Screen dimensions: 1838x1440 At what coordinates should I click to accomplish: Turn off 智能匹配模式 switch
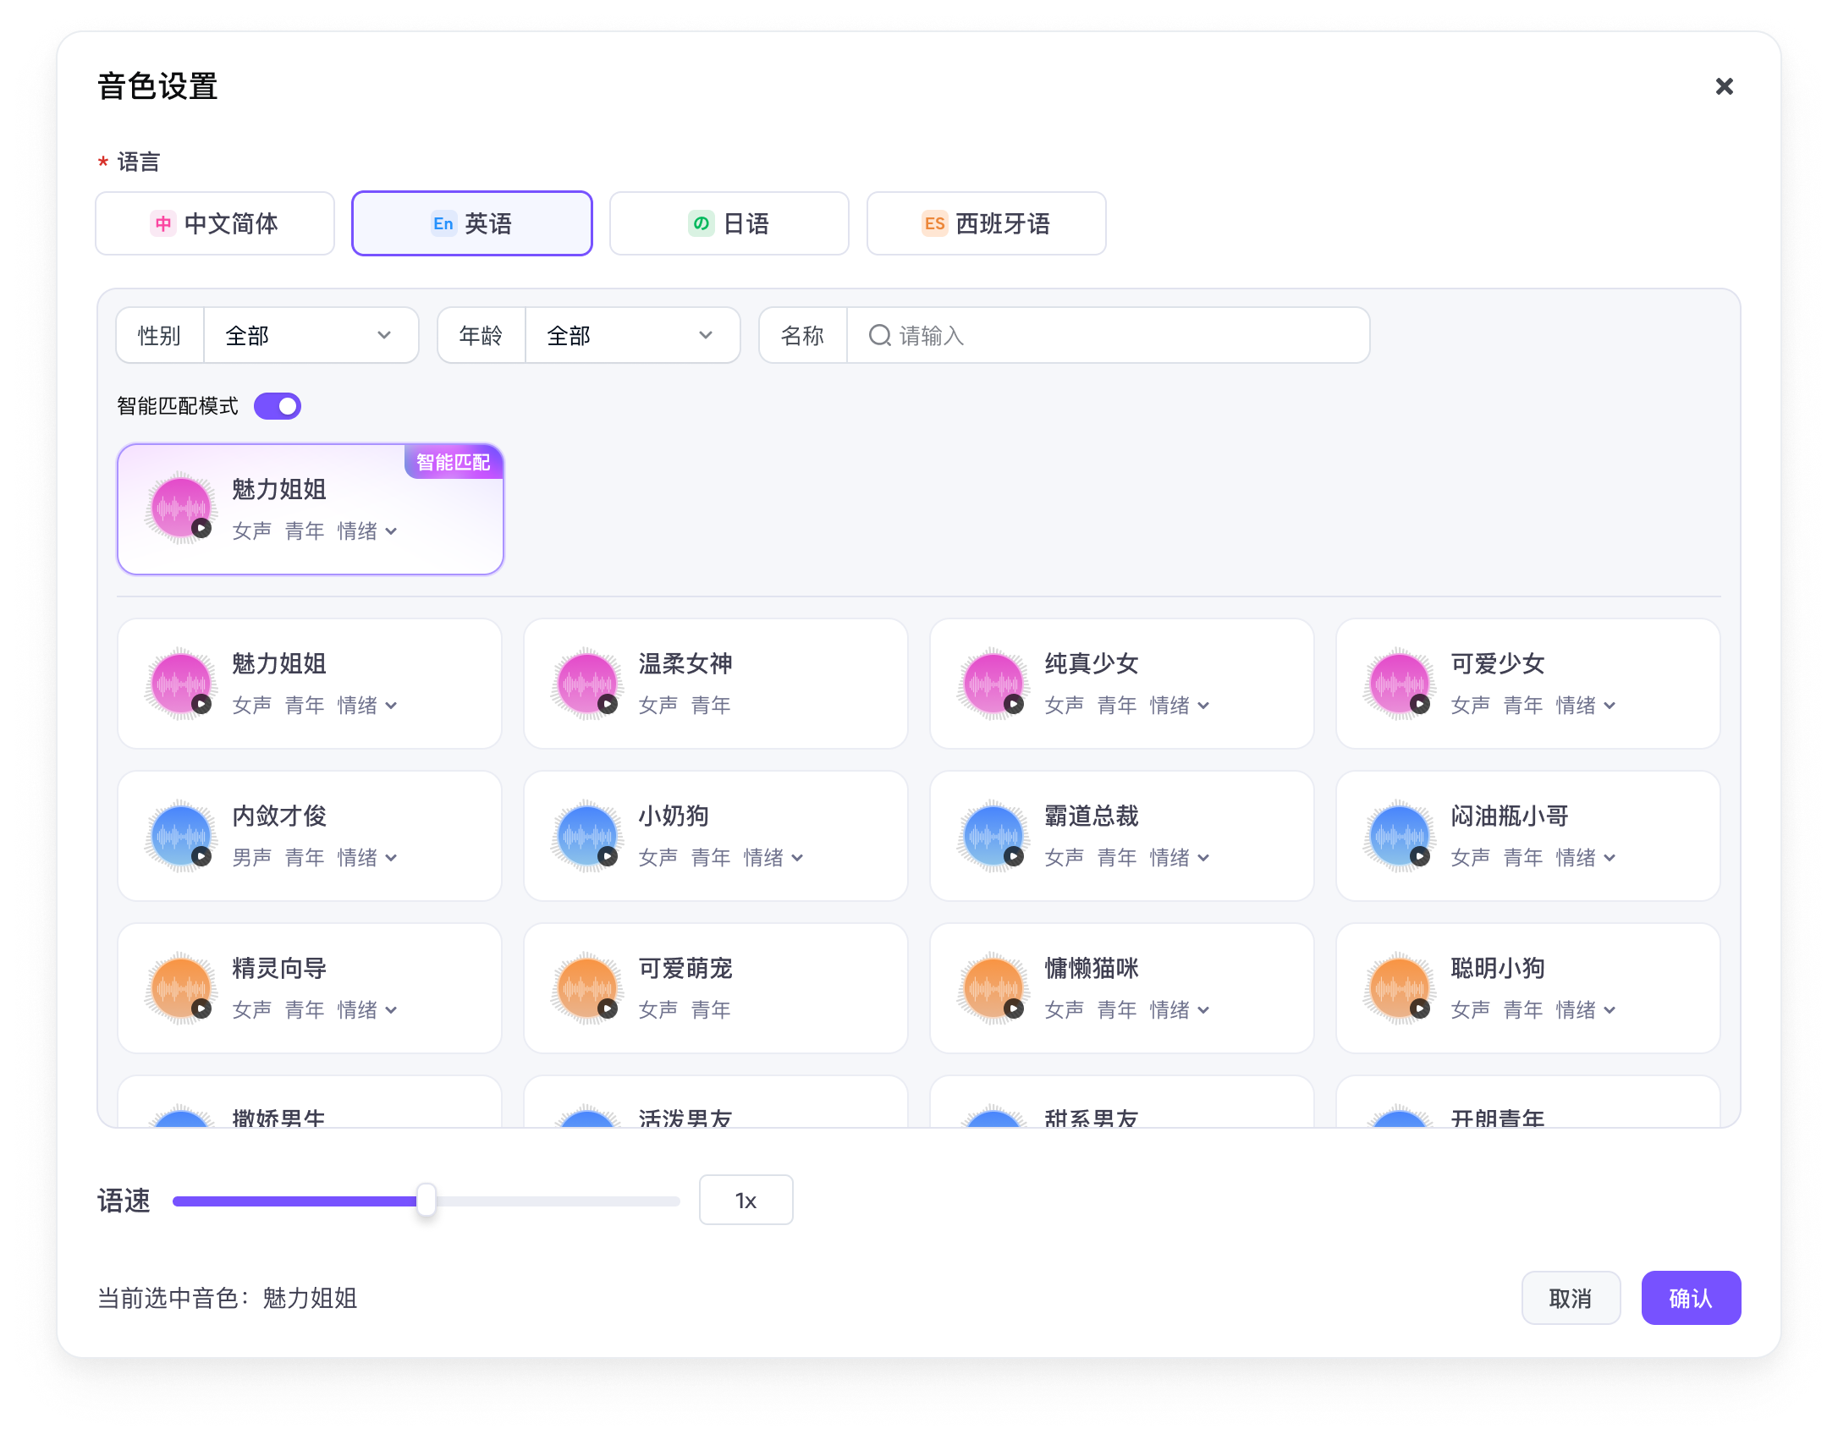[x=278, y=406]
